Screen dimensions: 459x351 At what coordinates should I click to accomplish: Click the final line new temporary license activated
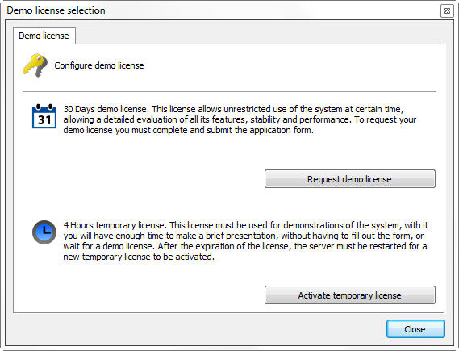click(139, 257)
